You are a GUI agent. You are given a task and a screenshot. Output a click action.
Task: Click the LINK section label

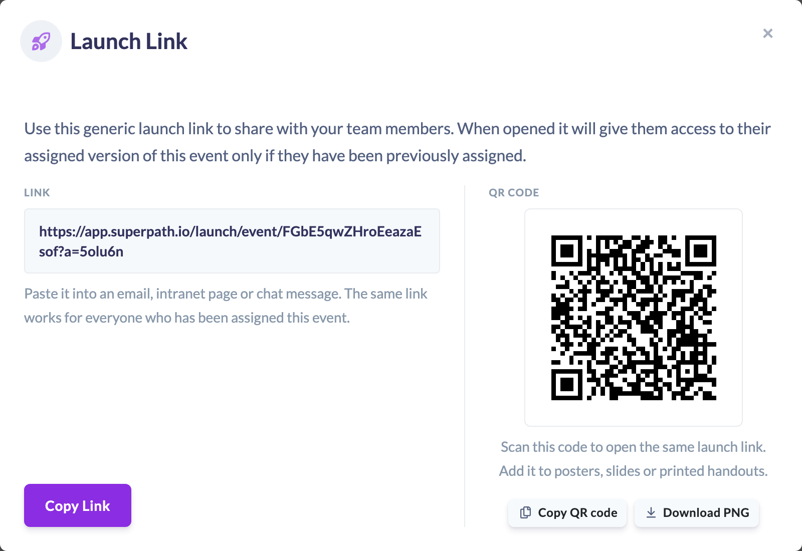pos(37,193)
